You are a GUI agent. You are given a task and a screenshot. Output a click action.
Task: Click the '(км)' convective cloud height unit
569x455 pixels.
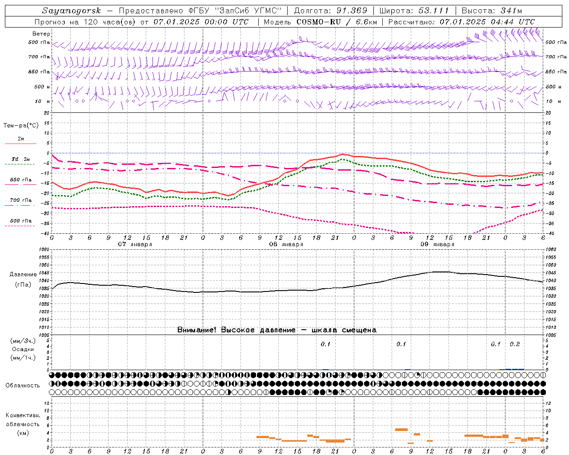pyautogui.click(x=23, y=433)
